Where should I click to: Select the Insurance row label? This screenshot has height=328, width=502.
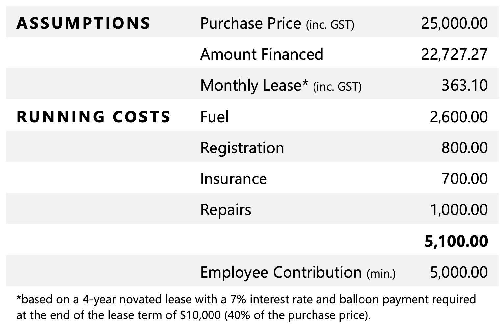coord(233,179)
